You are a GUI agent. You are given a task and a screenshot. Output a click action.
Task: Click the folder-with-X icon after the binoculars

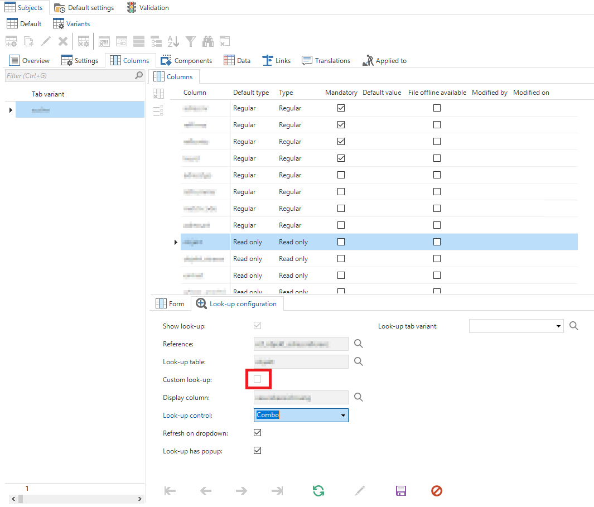click(225, 41)
